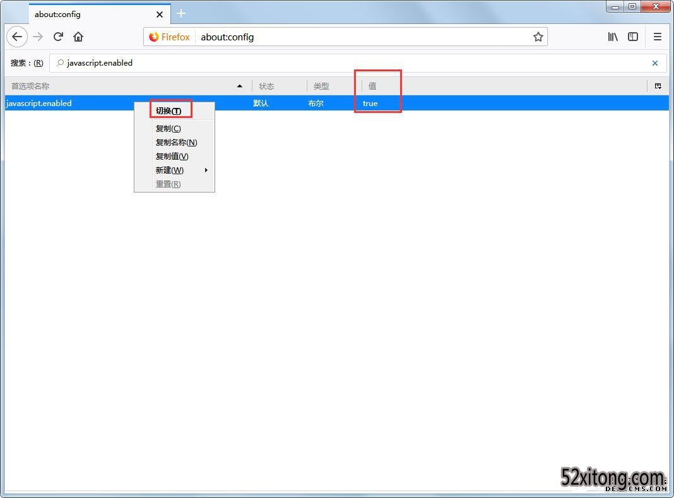Image resolution: width=674 pixels, height=498 pixels.
Task: Choose 复制(C) in the context menu
Action: pos(175,129)
